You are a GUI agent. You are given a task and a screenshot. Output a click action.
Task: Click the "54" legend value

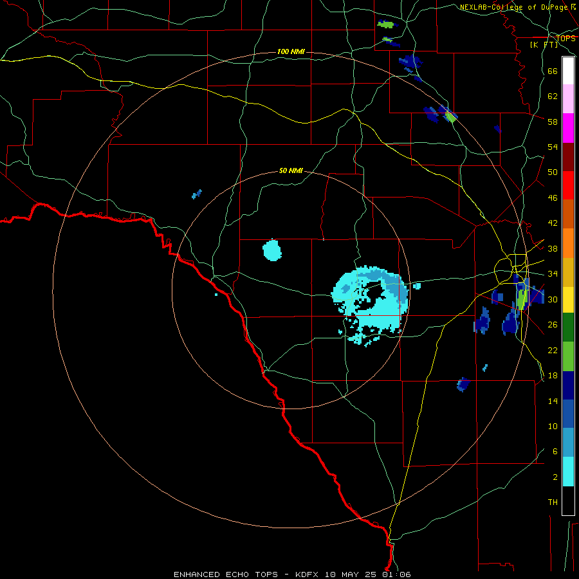(x=553, y=147)
